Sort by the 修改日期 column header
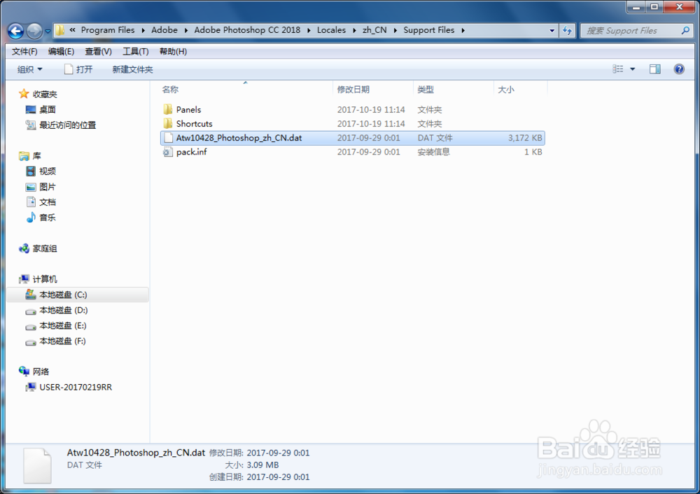700x494 pixels. [373, 90]
